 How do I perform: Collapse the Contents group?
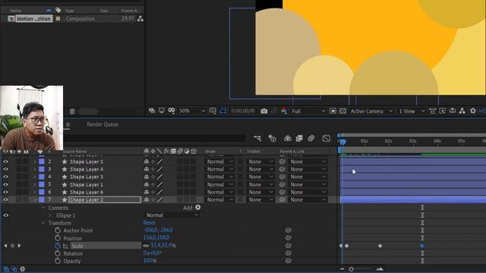(43, 208)
